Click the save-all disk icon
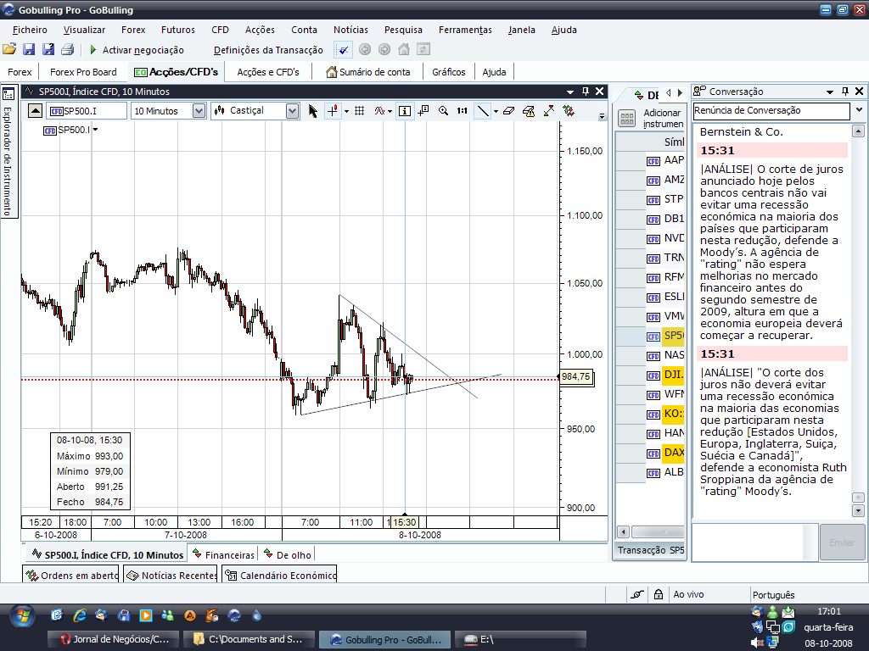 [48, 49]
